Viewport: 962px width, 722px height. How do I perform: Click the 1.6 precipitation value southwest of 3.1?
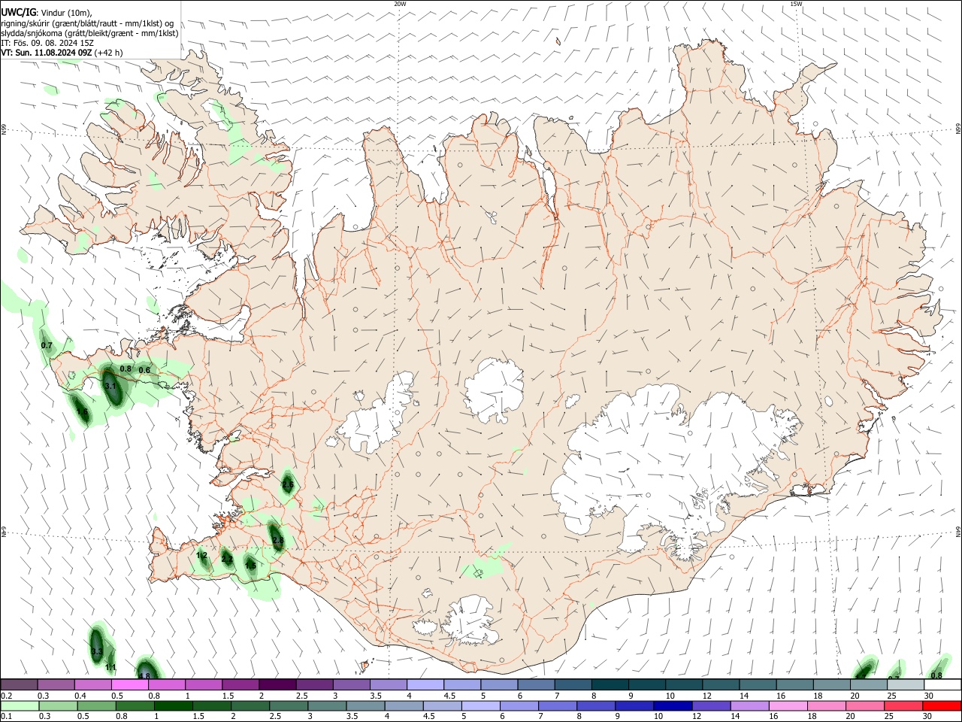[x=83, y=413]
